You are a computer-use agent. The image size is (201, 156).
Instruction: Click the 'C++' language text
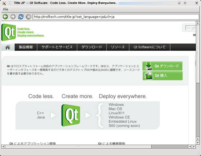pos(41,113)
